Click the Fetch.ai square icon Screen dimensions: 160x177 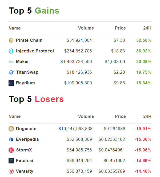point(11,161)
